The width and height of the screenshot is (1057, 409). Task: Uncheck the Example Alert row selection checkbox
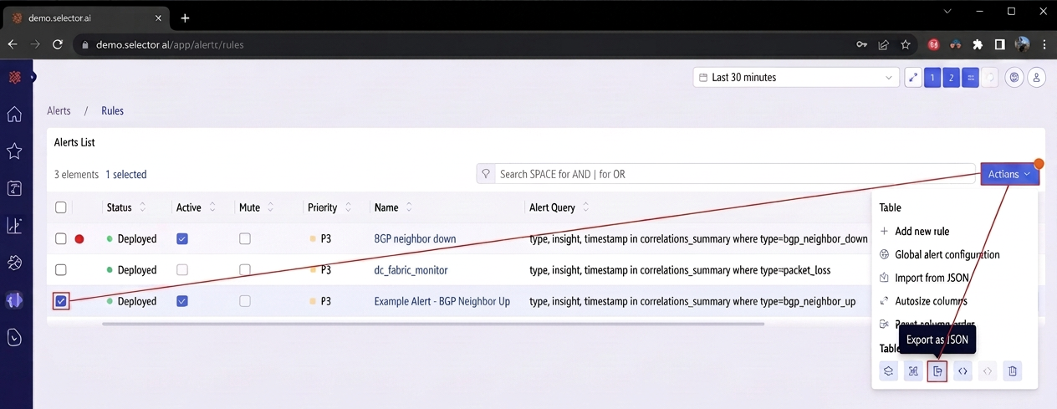pos(61,301)
